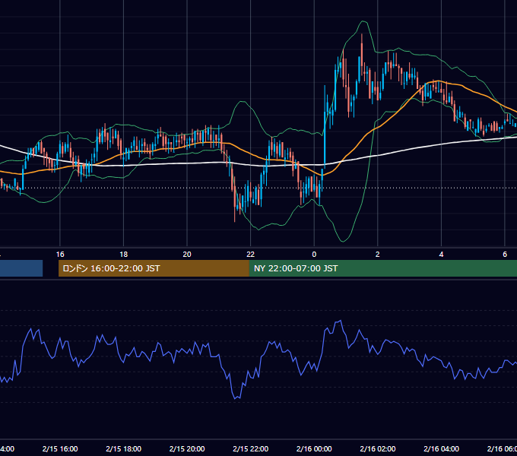The width and height of the screenshot is (517, 456).
Task: Select the 4 hour label on price chart axis
Action: 441,255
